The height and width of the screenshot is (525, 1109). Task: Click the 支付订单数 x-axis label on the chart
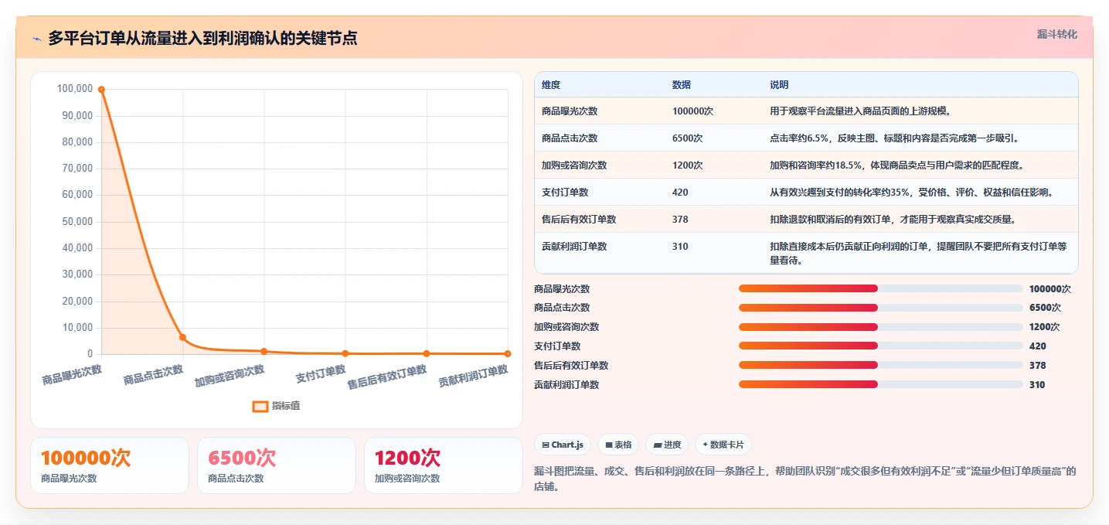[x=321, y=374]
